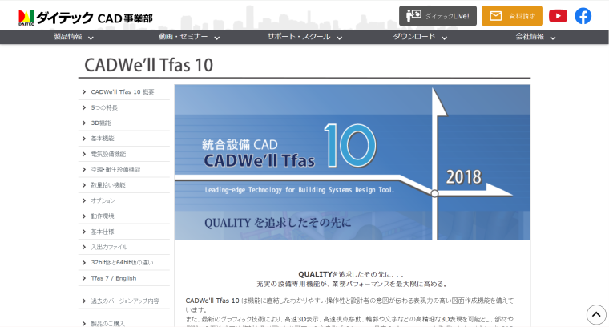Screen dimensions: 609x327
Task: Open the 会社情報 menu
Action: click(x=535, y=37)
